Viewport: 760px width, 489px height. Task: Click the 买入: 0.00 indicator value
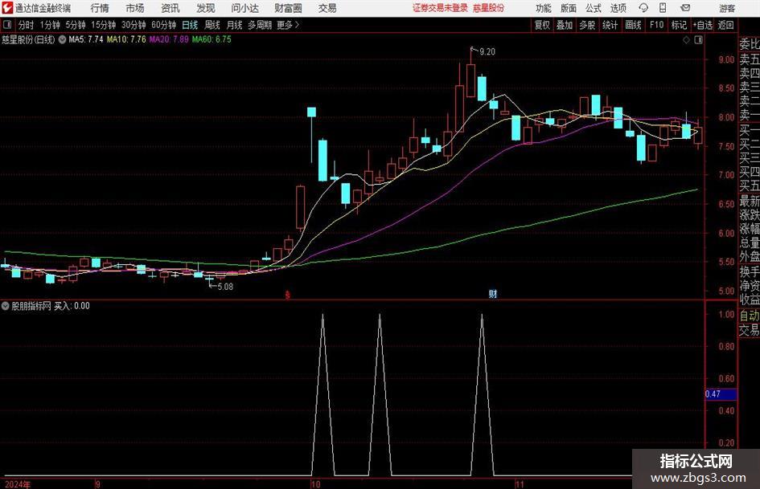click(72, 306)
